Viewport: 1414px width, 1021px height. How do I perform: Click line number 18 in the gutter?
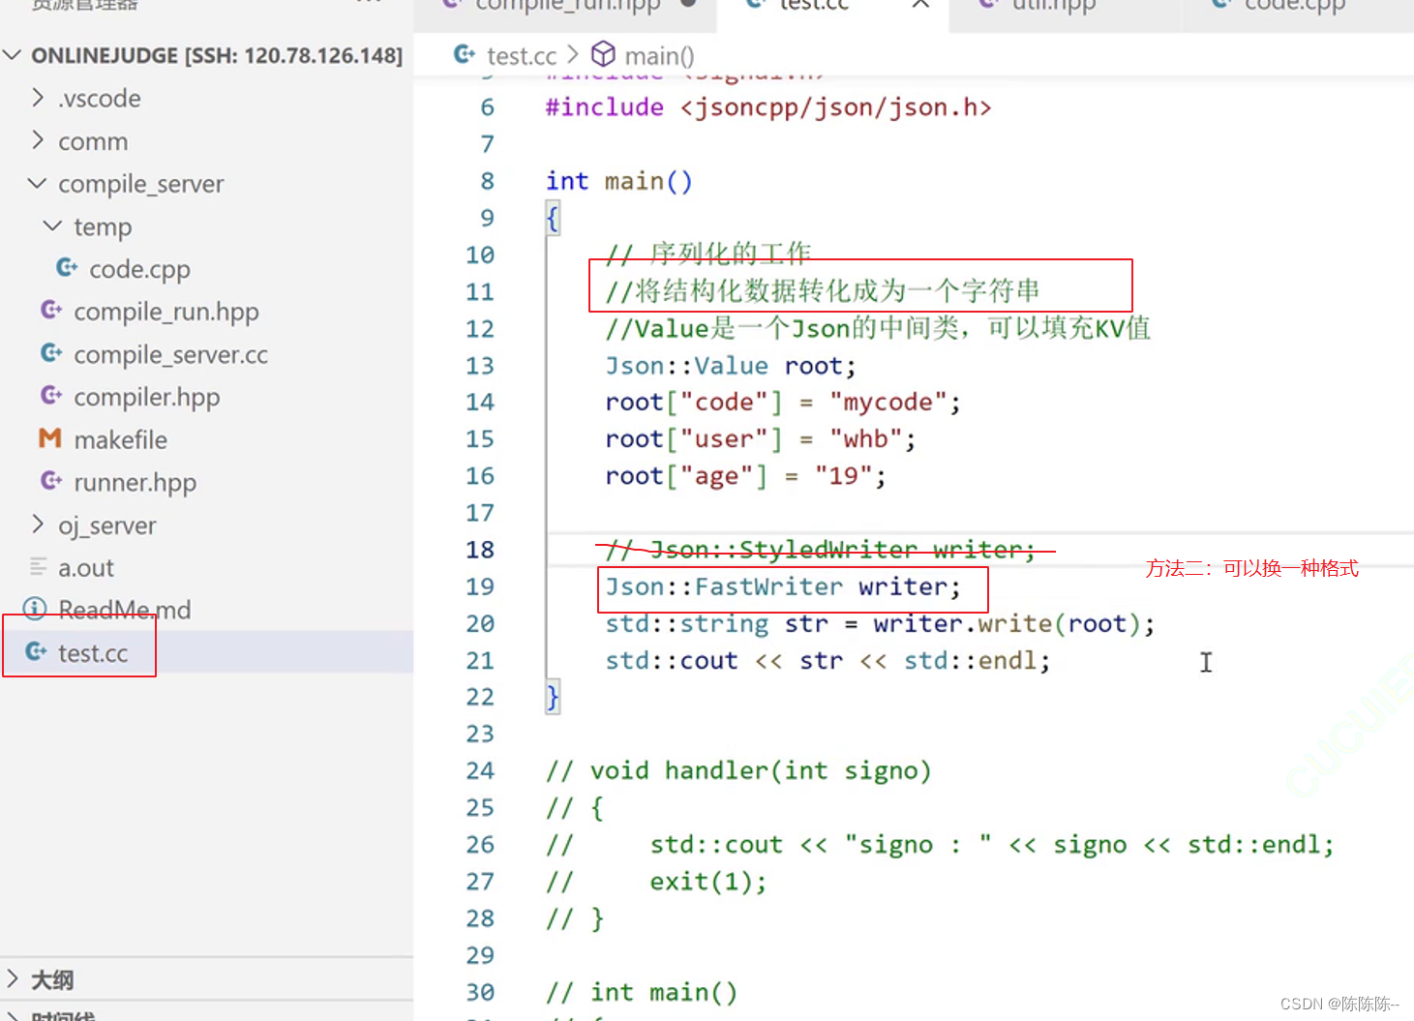[480, 550]
